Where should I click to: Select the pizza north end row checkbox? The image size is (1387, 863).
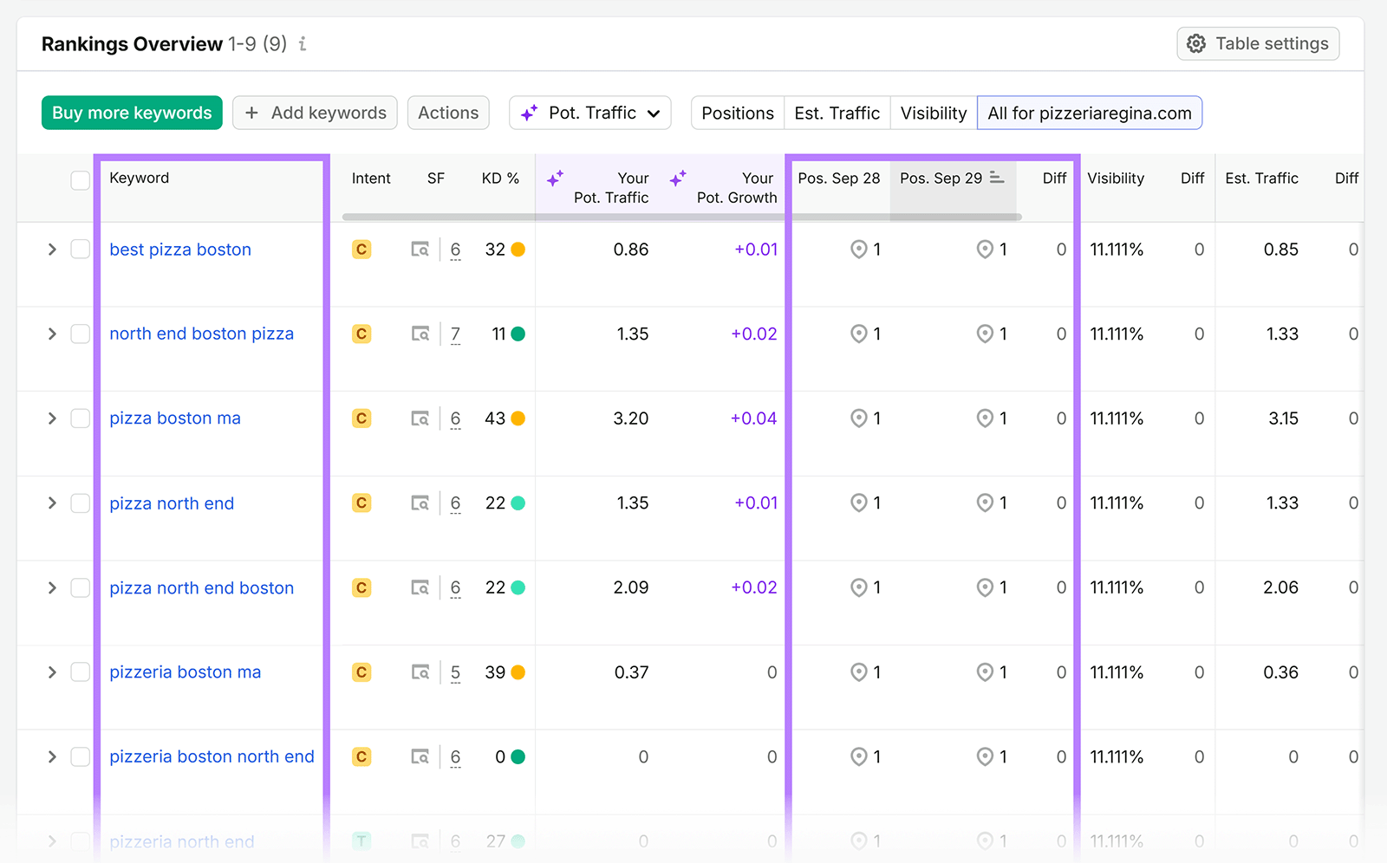click(x=80, y=503)
